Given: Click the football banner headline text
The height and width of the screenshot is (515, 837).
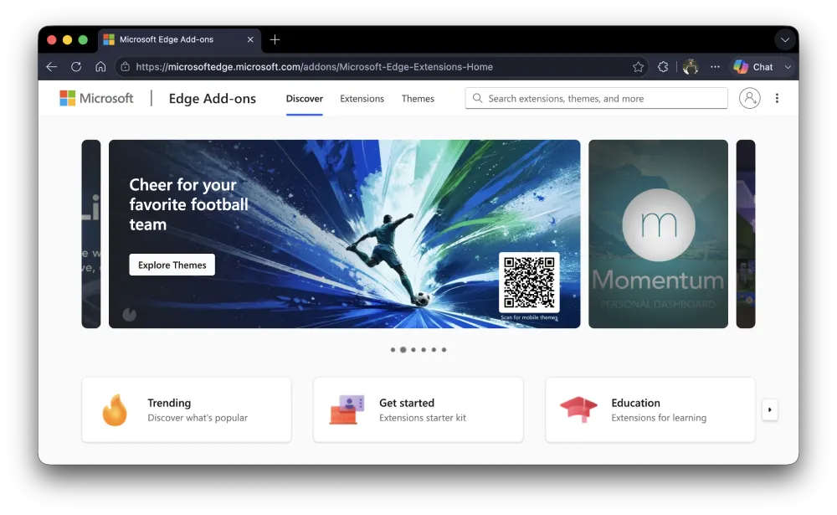Looking at the screenshot, I should click(x=188, y=204).
